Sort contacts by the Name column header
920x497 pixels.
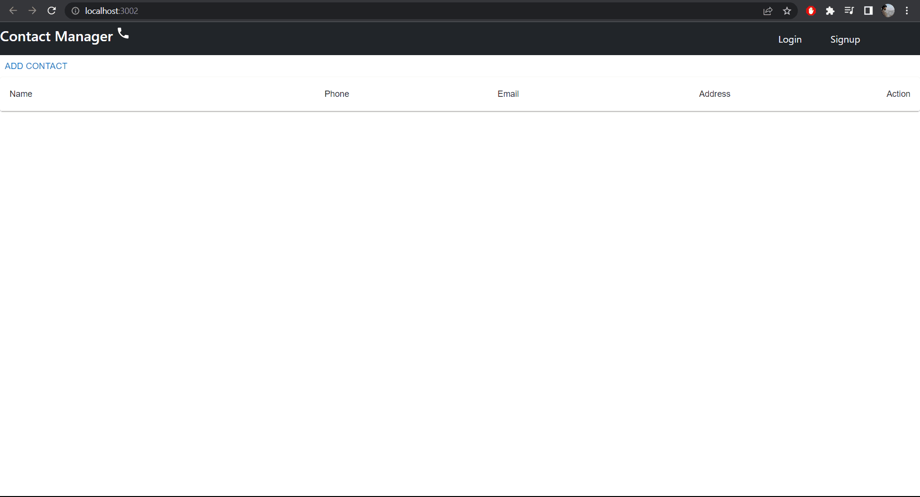coord(20,94)
